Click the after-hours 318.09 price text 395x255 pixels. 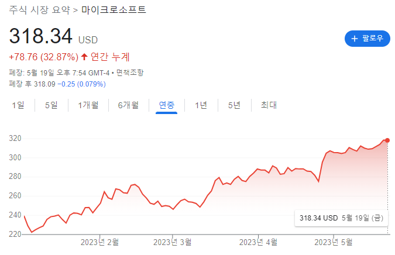(44, 84)
